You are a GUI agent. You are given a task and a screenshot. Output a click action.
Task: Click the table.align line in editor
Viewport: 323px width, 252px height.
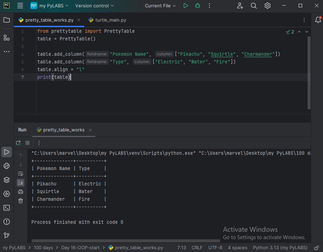[x=61, y=69]
